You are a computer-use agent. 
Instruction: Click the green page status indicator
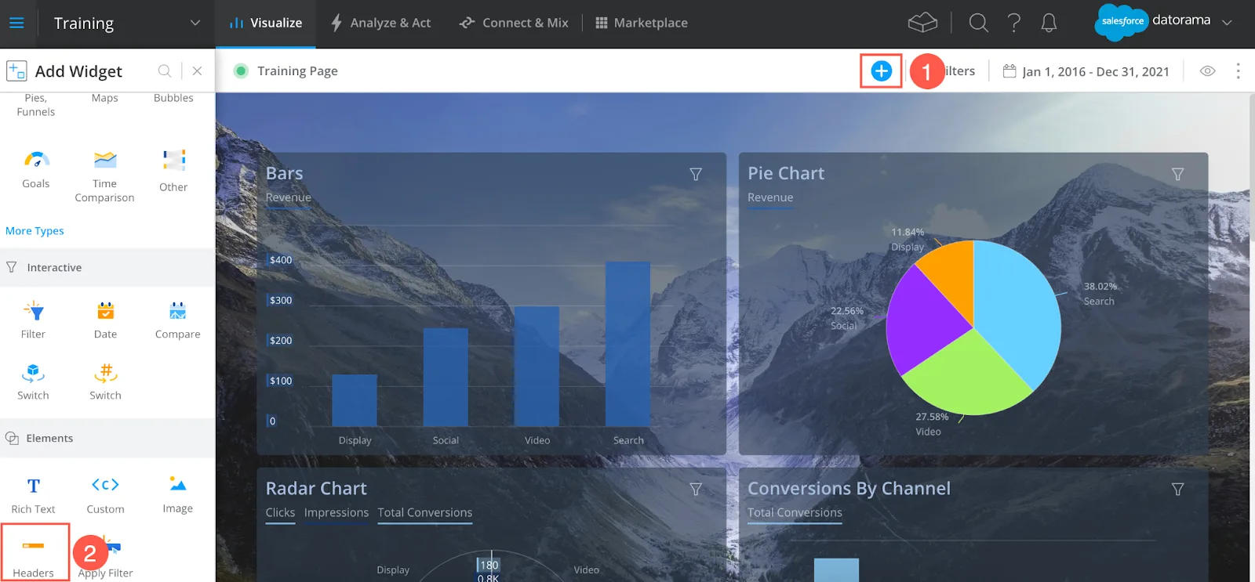click(242, 70)
